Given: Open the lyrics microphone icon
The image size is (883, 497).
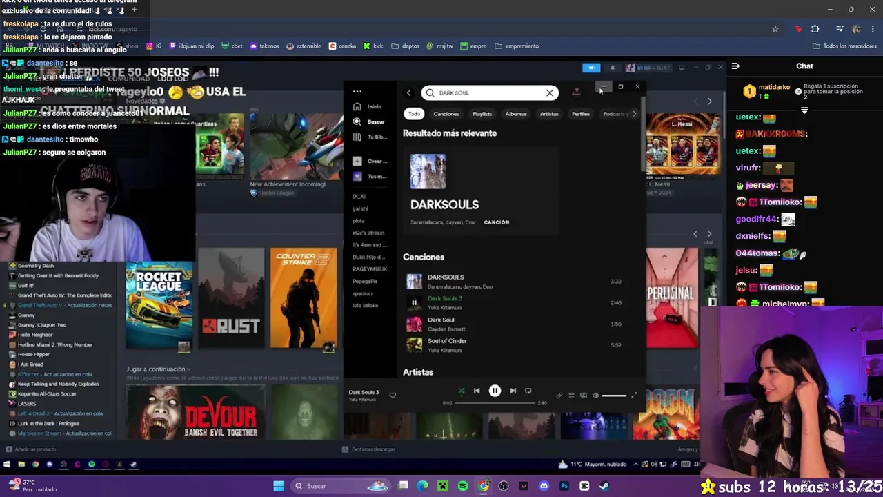Looking at the screenshot, I should pyautogui.click(x=559, y=396).
